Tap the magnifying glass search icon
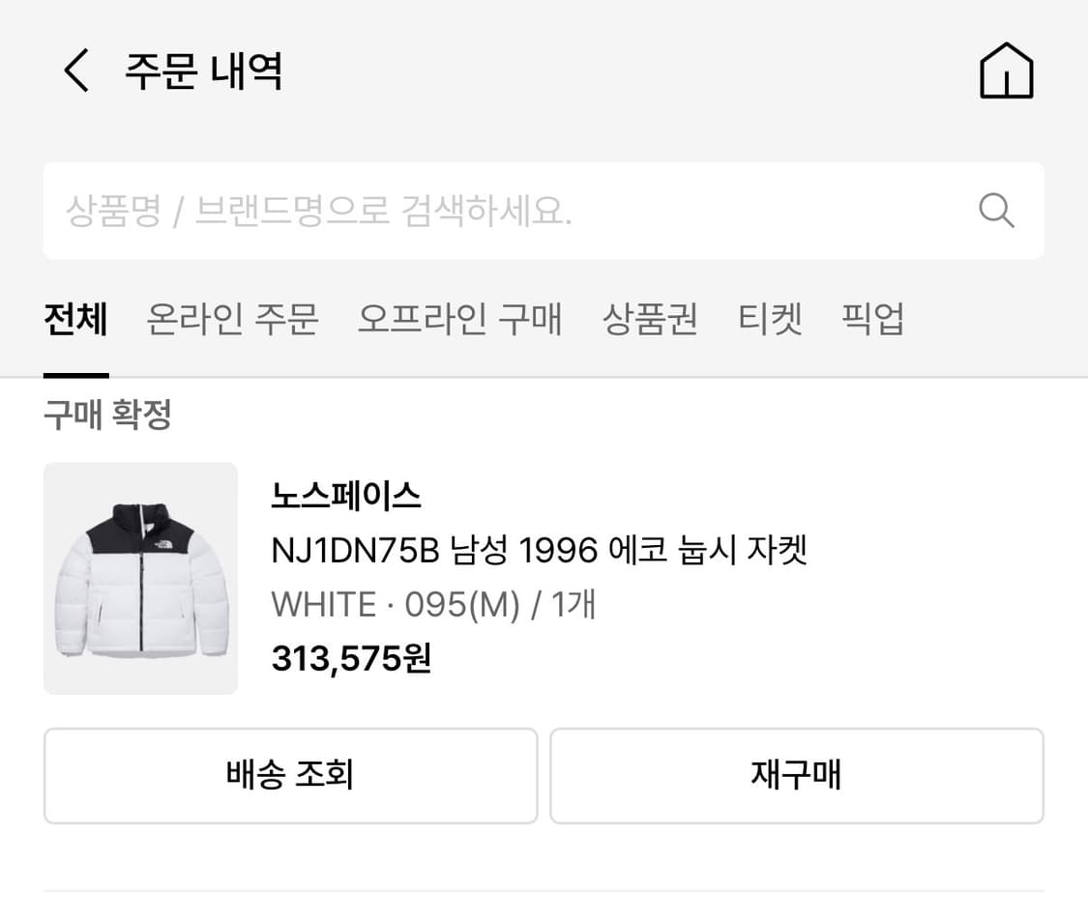 (x=996, y=211)
